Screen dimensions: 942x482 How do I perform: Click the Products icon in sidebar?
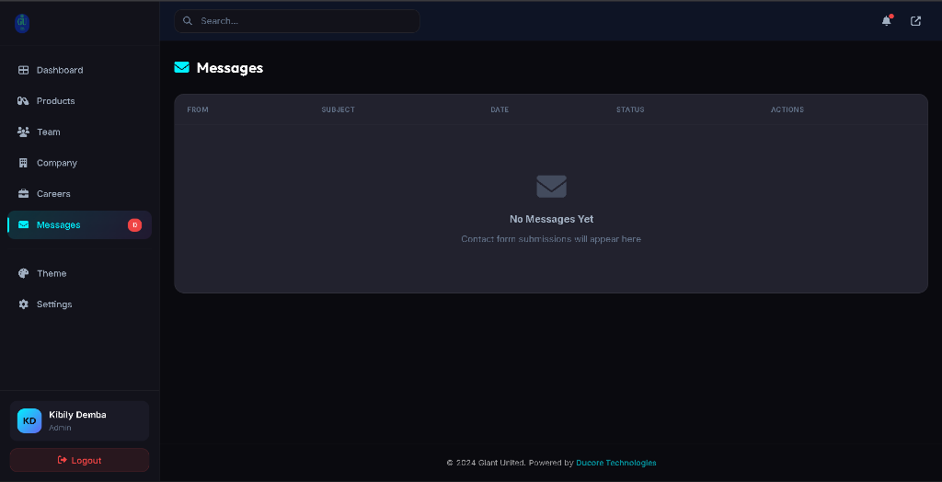click(x=24, y=101)
